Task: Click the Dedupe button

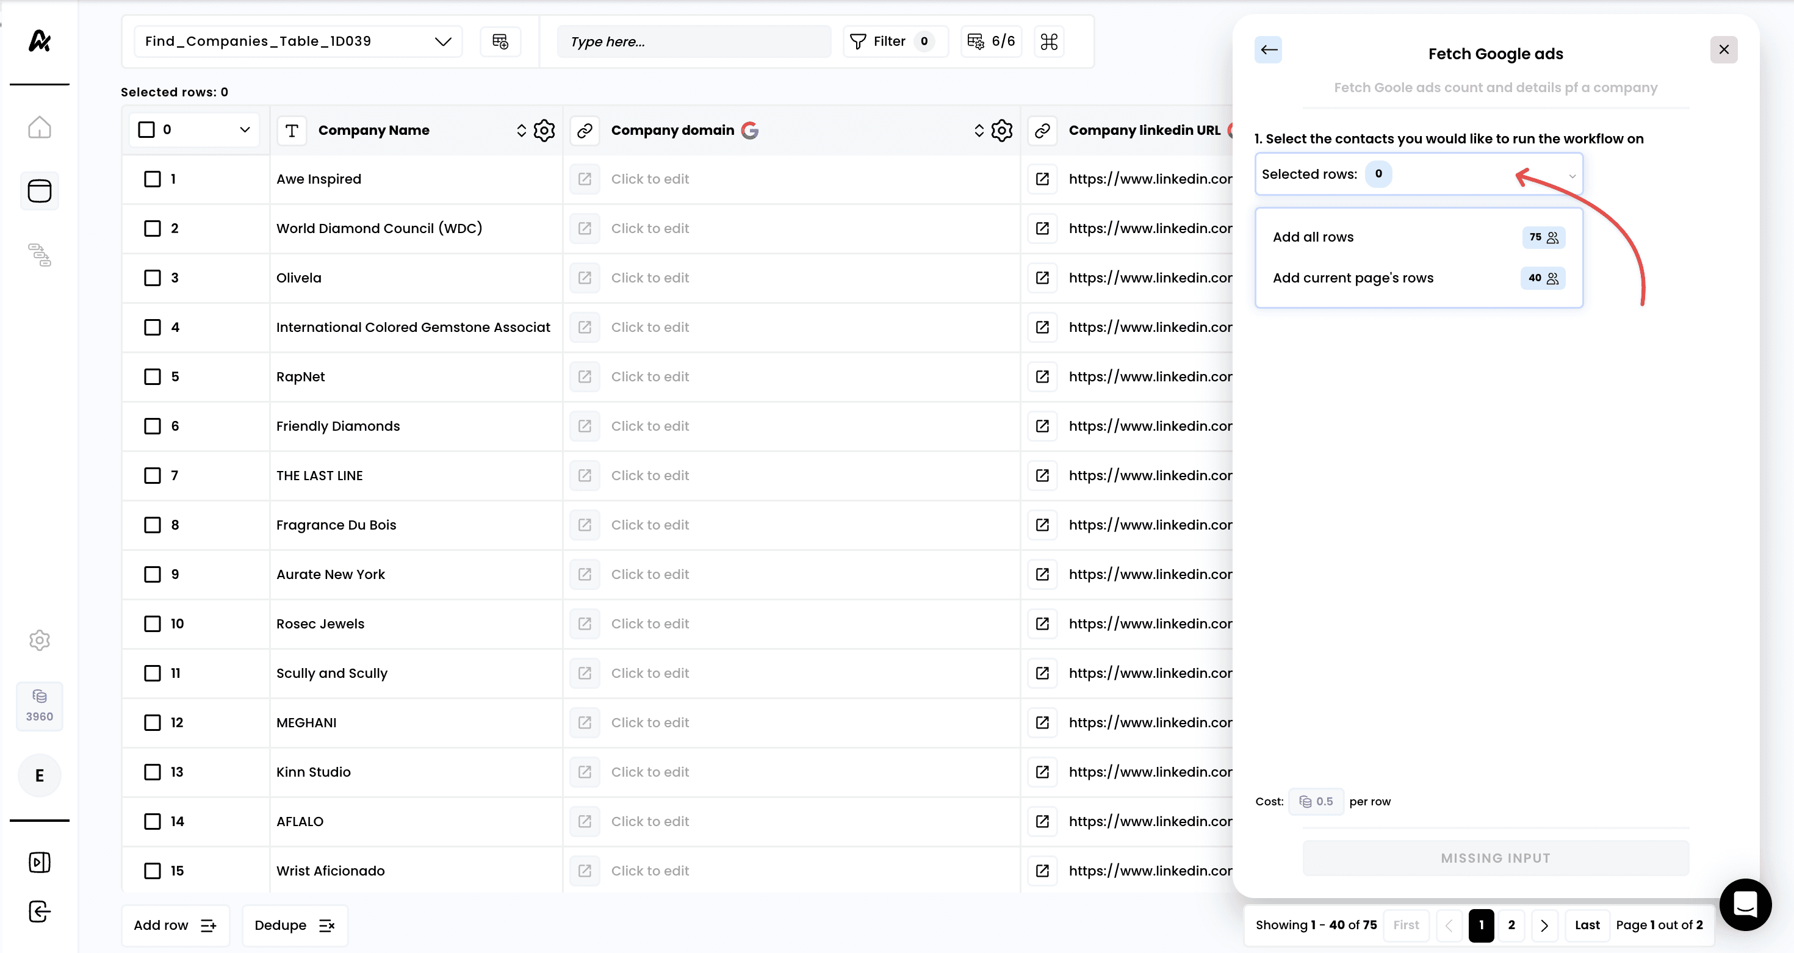Action: click(294, 924)
